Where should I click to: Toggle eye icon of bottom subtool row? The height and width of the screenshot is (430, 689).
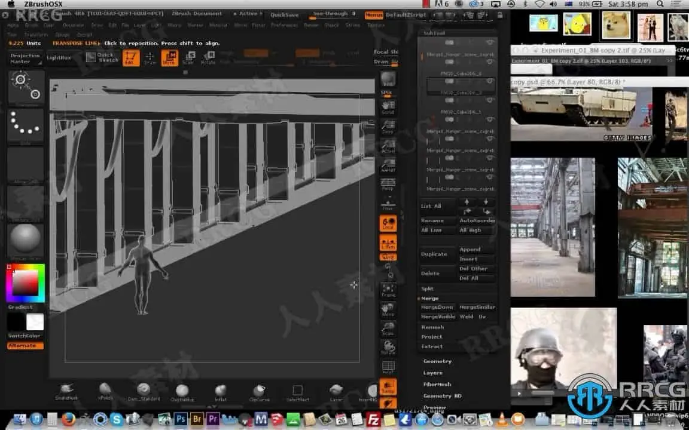[489, 177]
